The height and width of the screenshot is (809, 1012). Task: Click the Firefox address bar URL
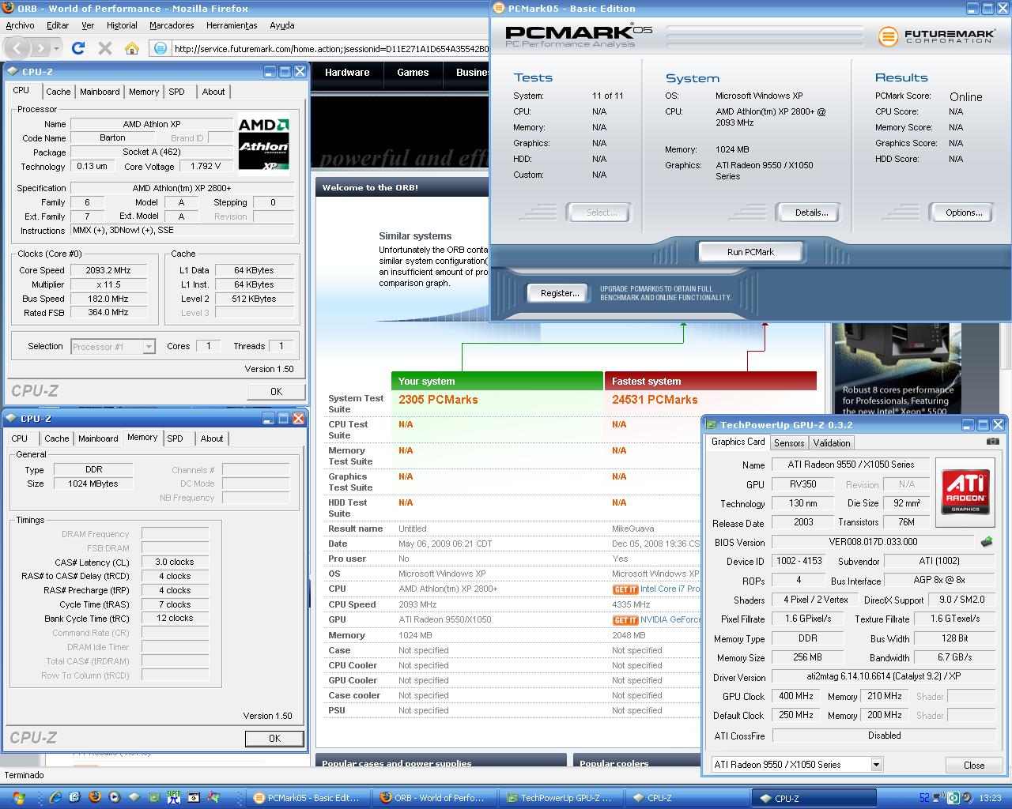pos(330,48)
